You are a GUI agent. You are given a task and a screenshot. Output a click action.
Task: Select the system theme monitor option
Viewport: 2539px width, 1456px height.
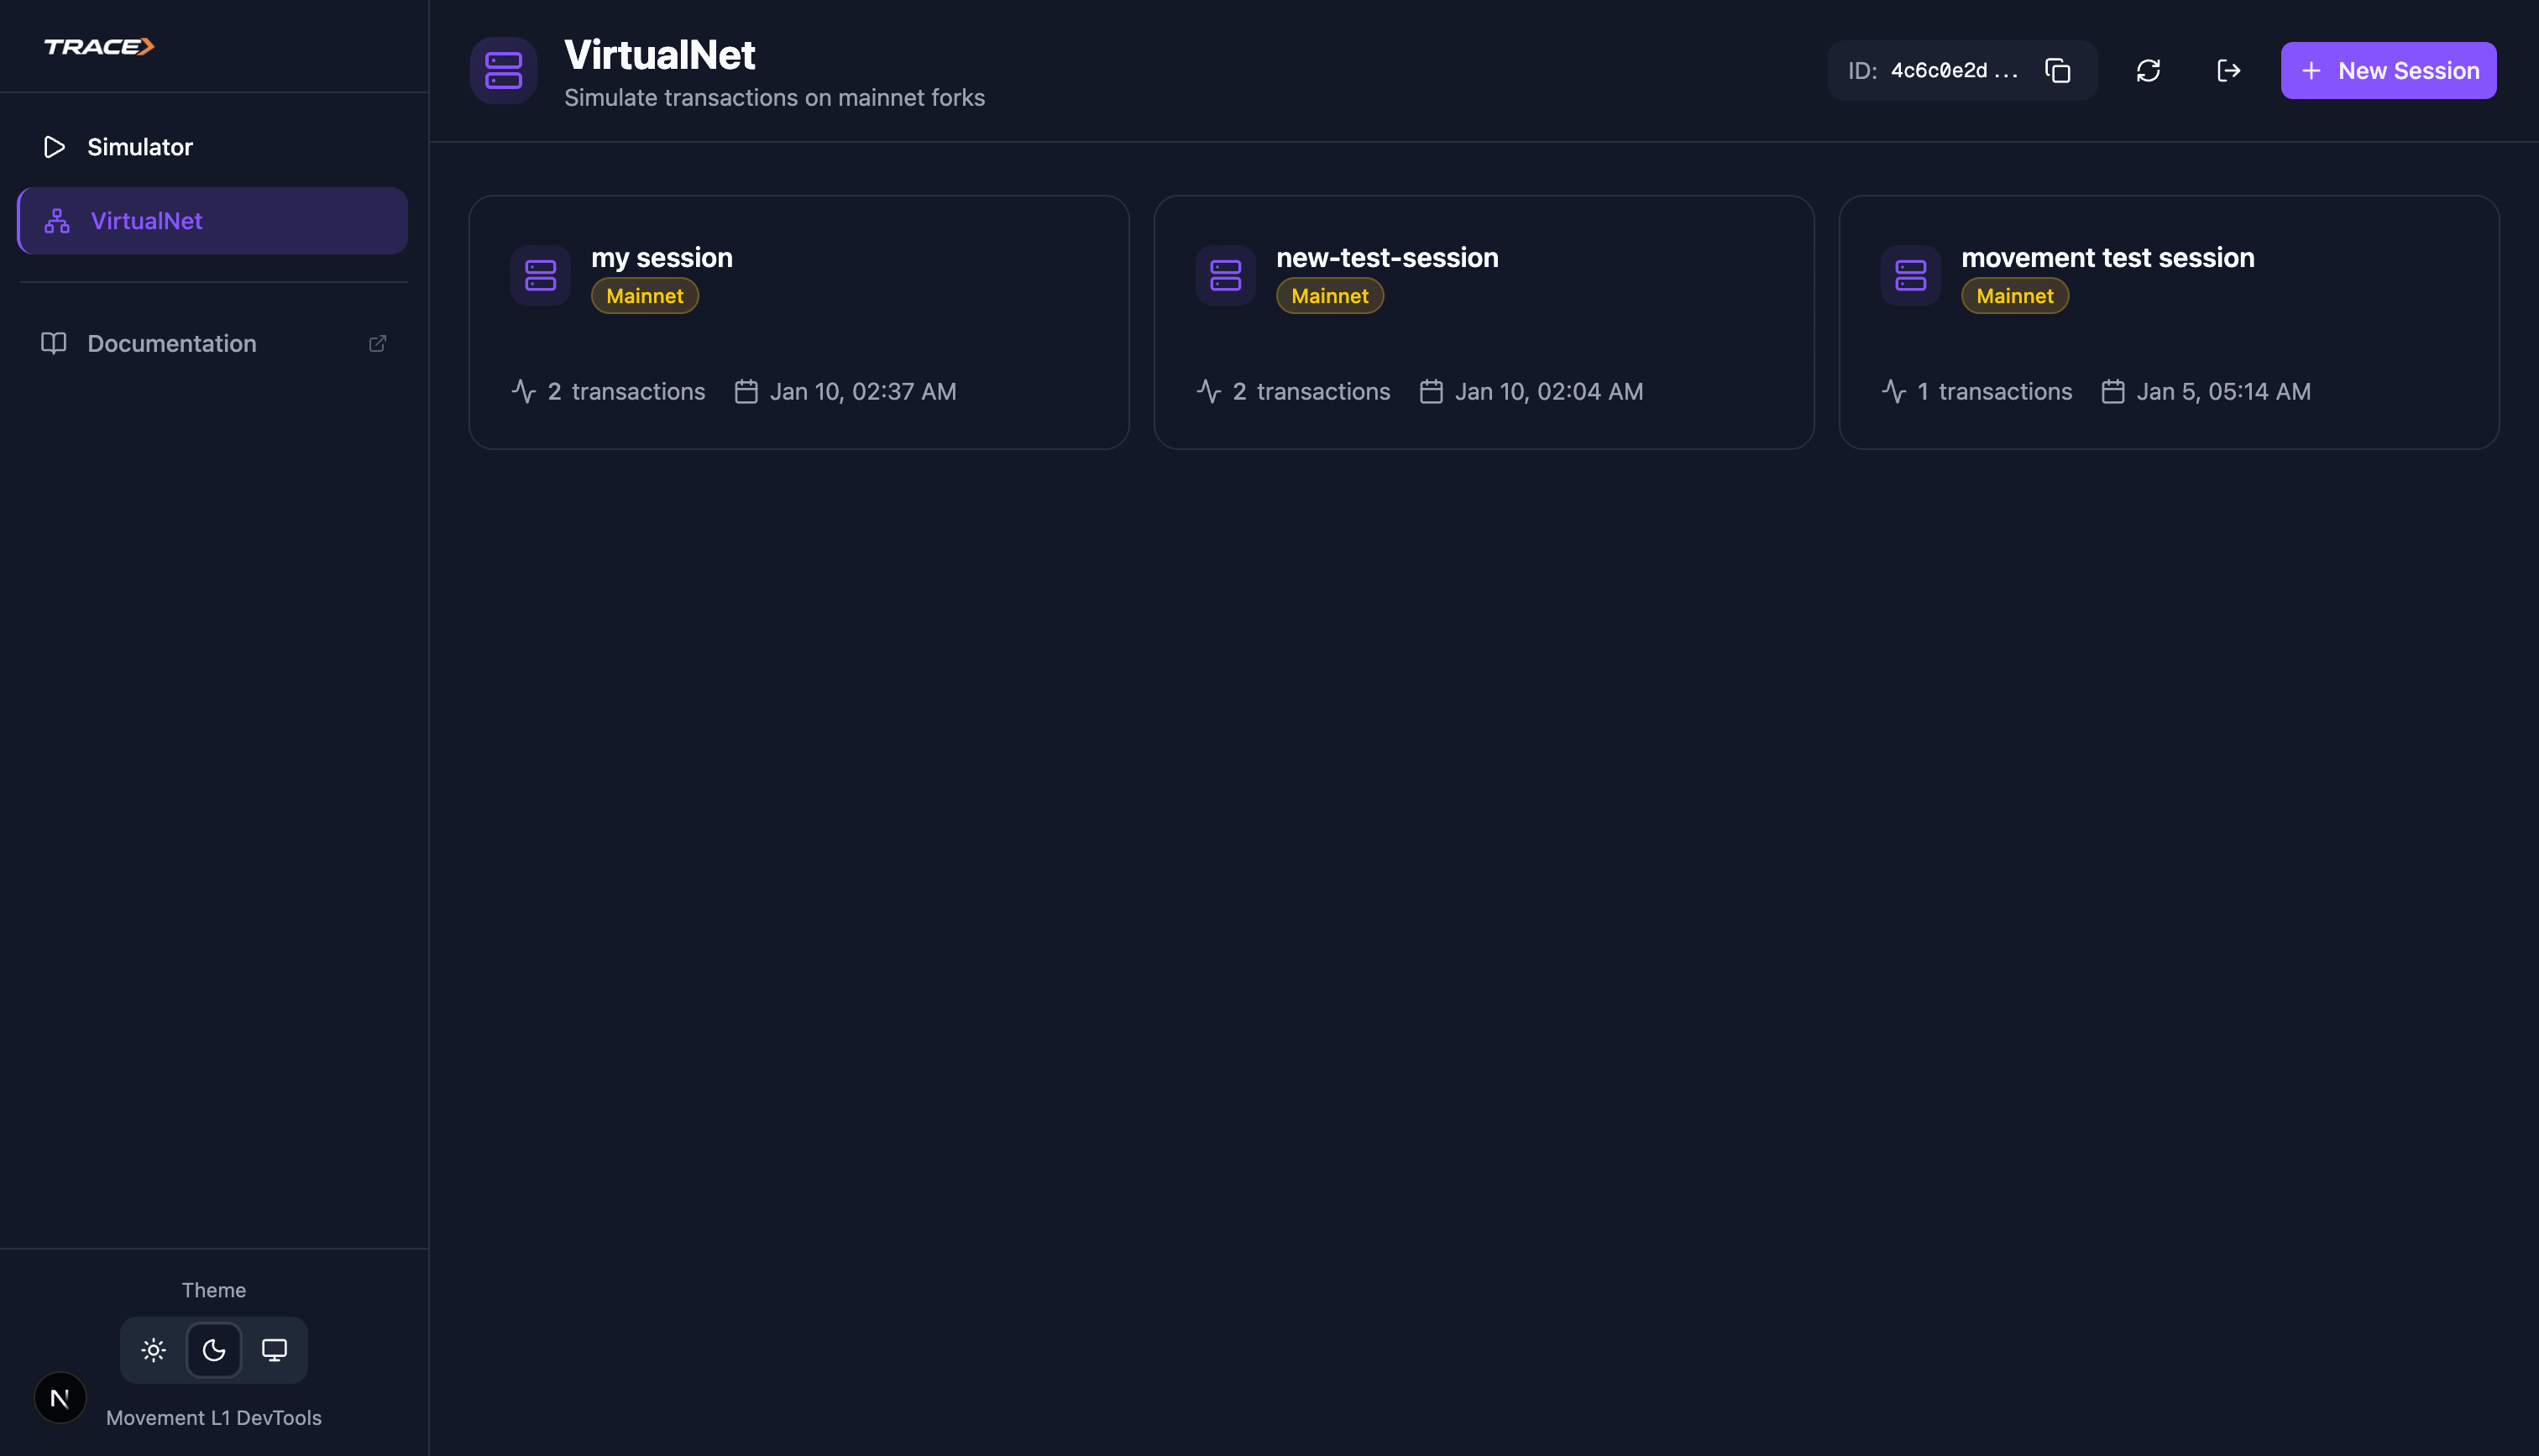coord(274,1350)
